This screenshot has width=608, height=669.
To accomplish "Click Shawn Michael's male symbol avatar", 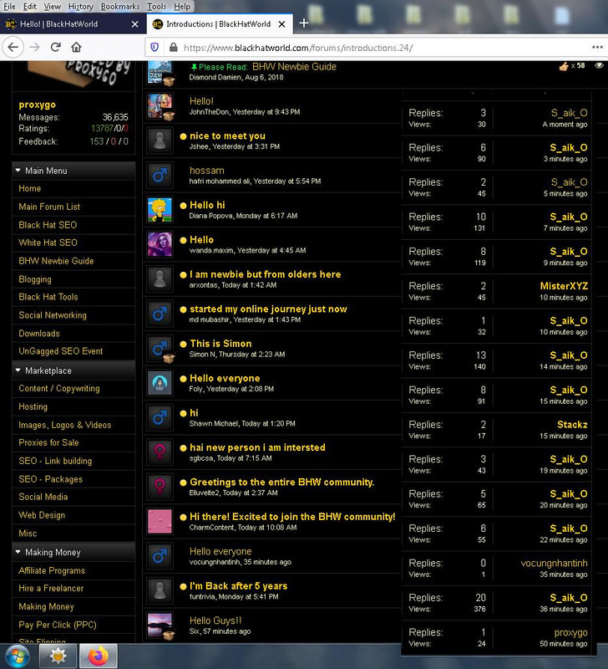I will [x=160, y=417].
